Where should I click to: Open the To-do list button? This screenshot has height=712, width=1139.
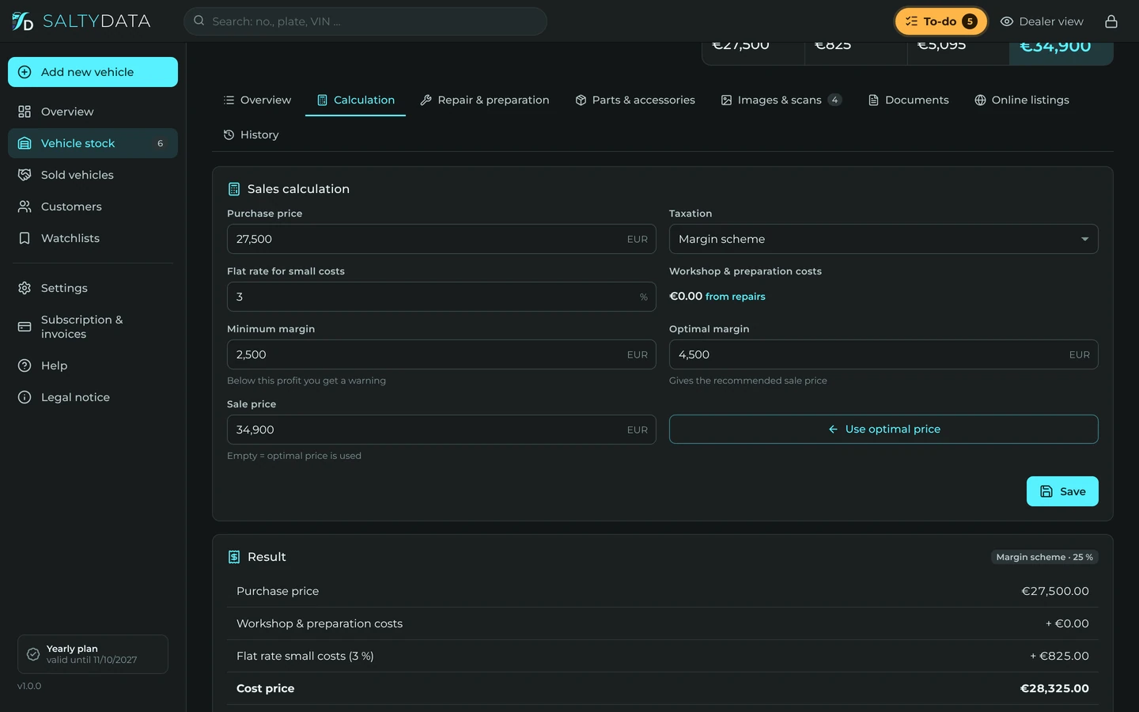pos(941,21)
